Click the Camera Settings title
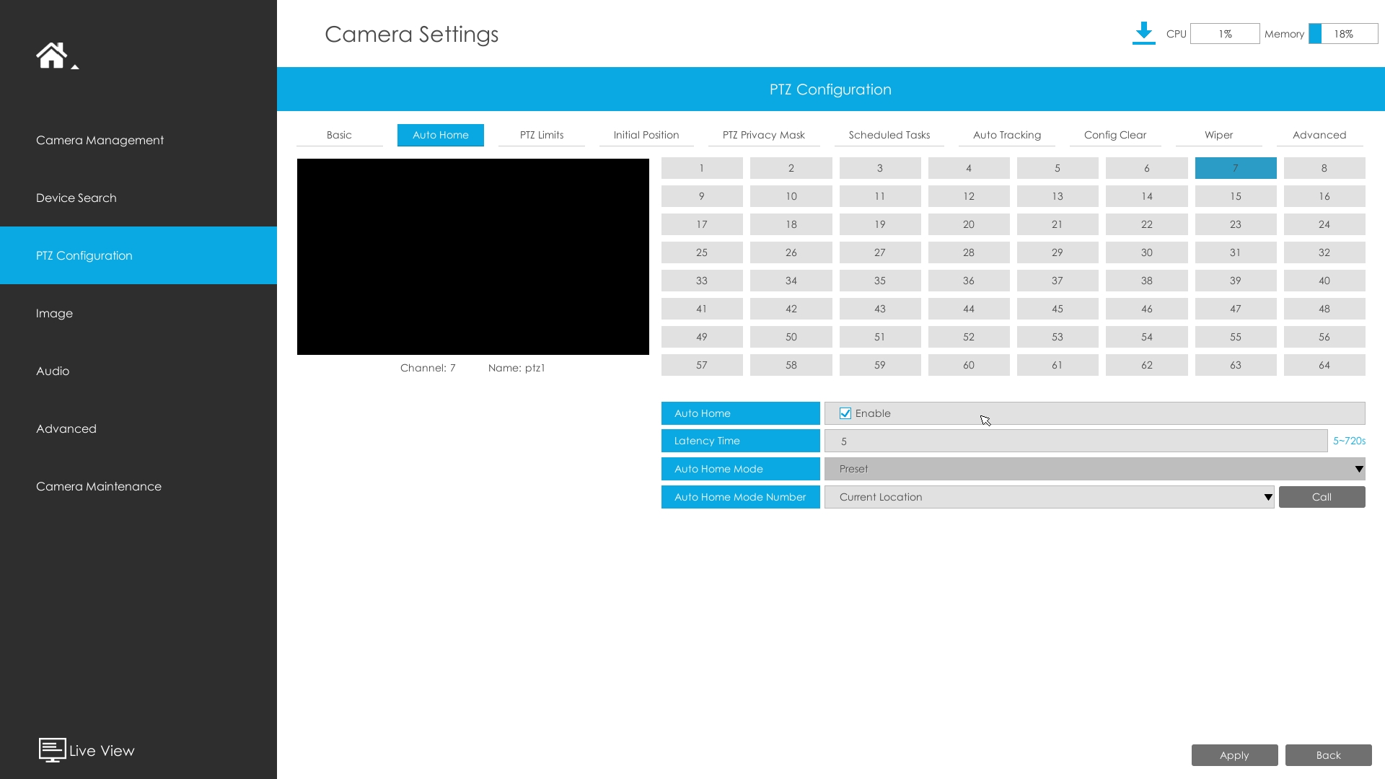The width and height of the screenshot is (1385, 779). click(411, 34)
